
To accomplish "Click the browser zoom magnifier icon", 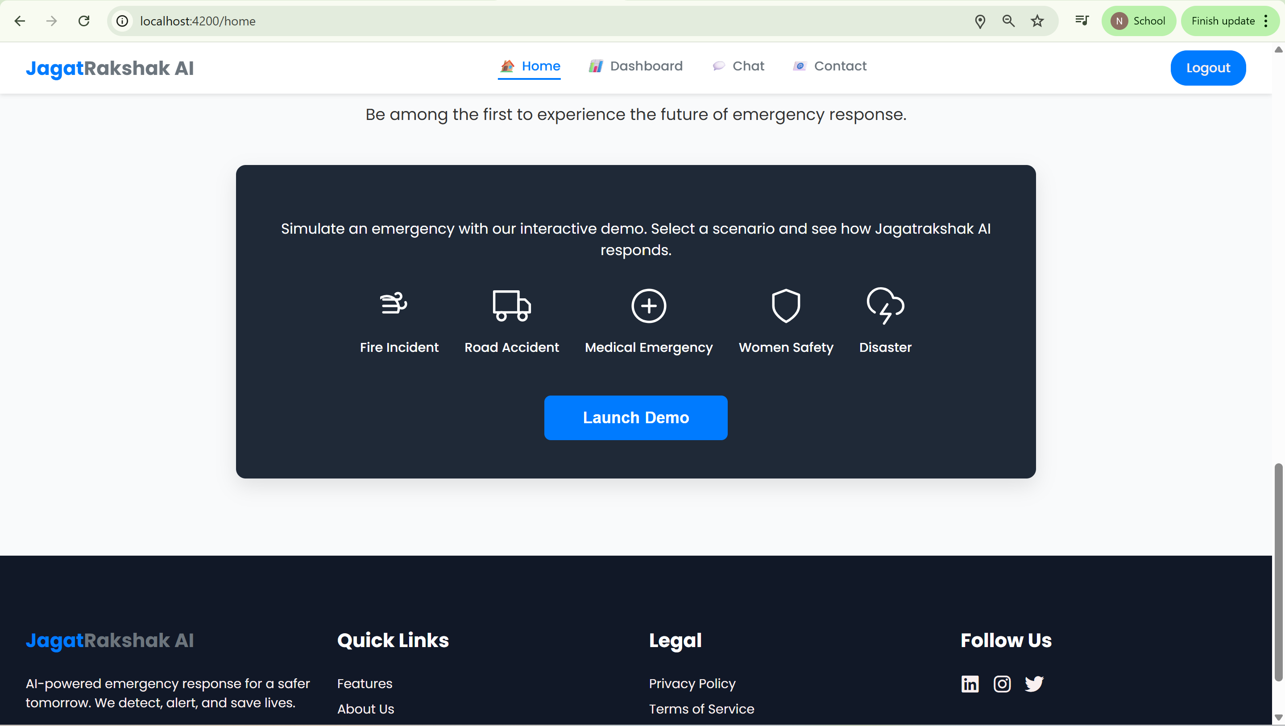I will (1008, 21).
